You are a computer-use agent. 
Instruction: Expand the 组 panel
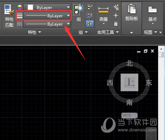pyautogui.click(x=83, y=32)
